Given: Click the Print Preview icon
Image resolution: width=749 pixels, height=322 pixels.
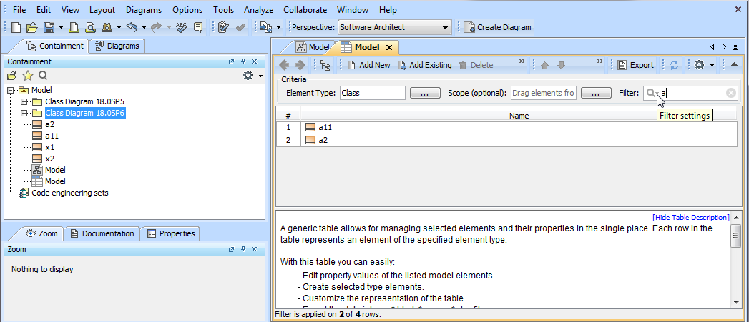Looking at the screenshot, I should click(91, 27).
